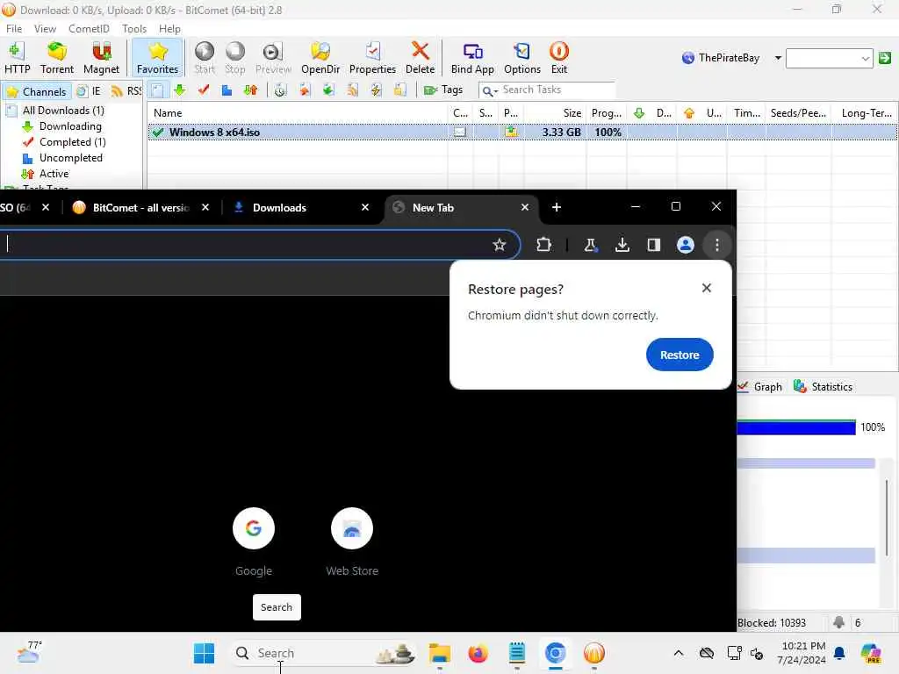The width and height of the screenshot is (899, 674).
Task: Open the Extensions puzzle icon in Chromium
Action: point(543,245)
